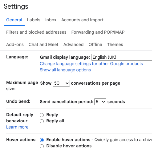The height and width of the screenshot is (152, 154).
Task: Open Filters and blocked addresses tab
Action: (36, 32)
